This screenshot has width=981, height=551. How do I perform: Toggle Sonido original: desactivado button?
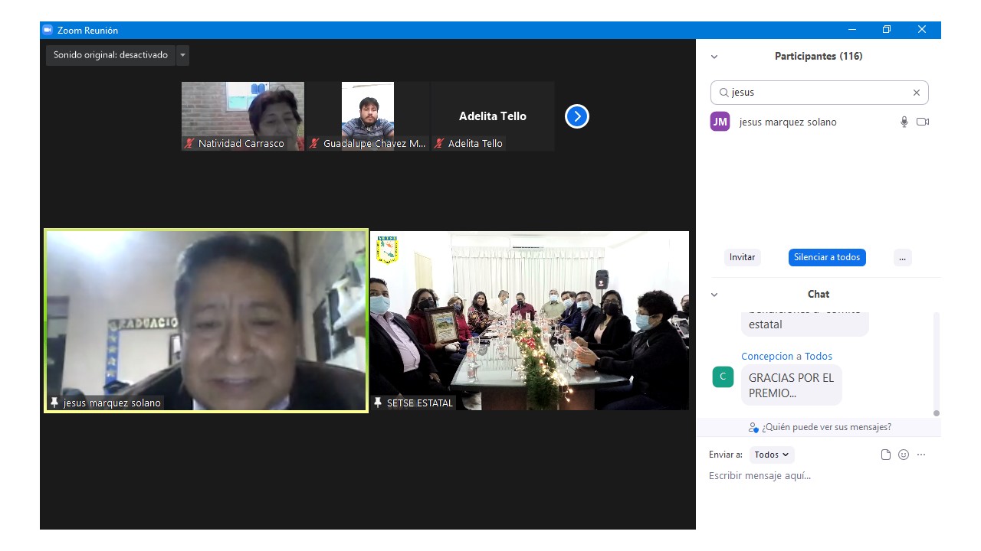coord(110,55)
